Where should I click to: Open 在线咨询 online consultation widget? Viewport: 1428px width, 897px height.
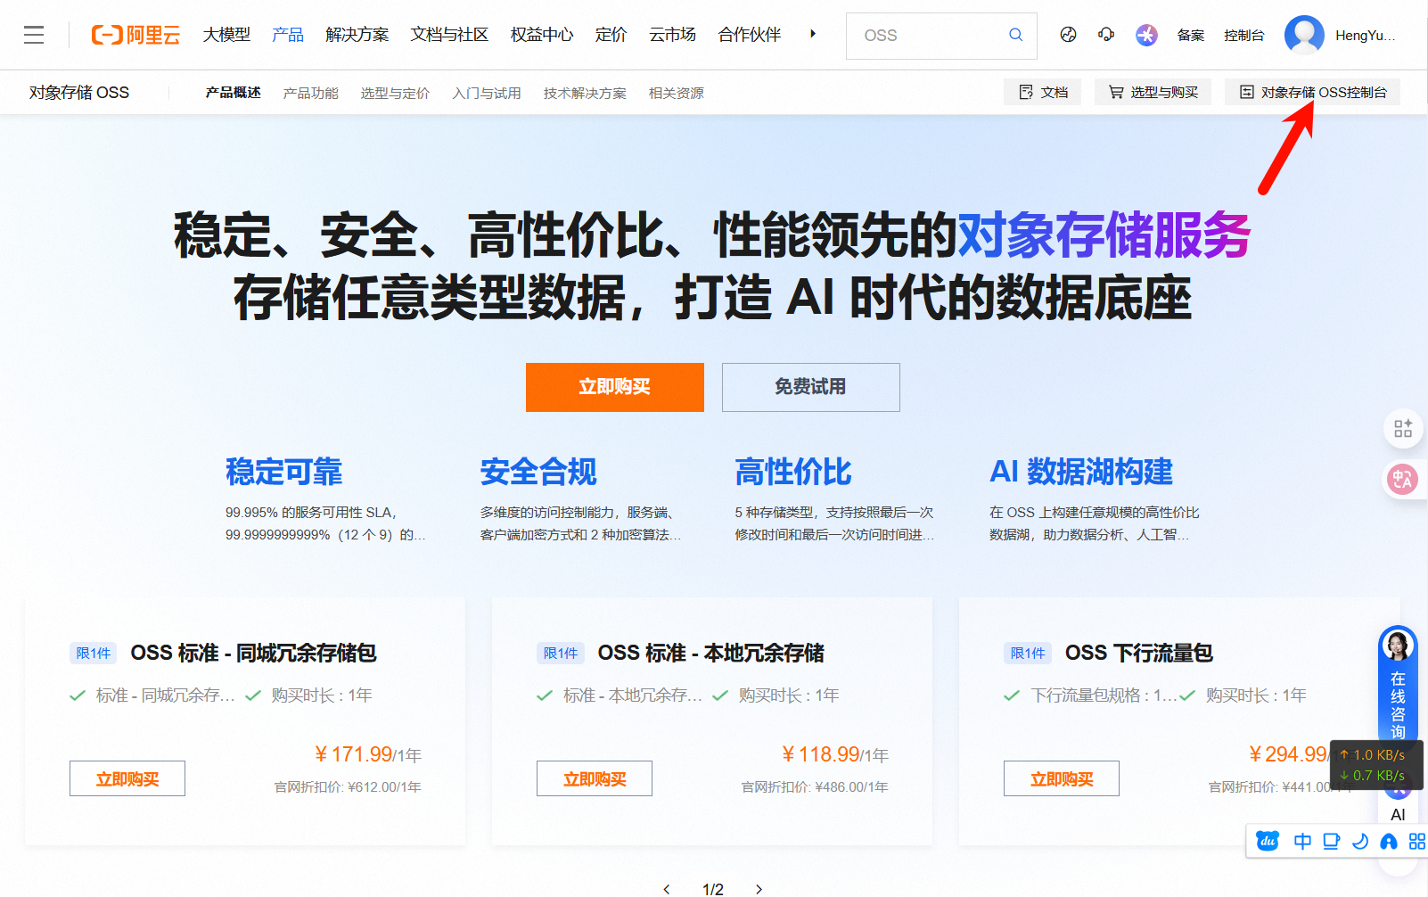[1398, 684]
